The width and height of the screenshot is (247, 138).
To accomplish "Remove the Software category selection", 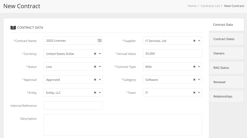I will click(194, 80).
